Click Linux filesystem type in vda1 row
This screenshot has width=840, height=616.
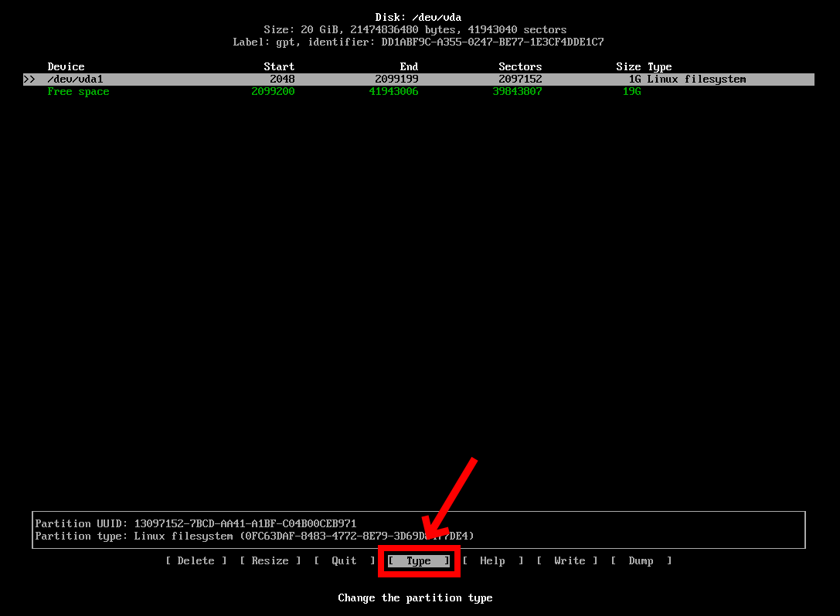click(696, 80)
